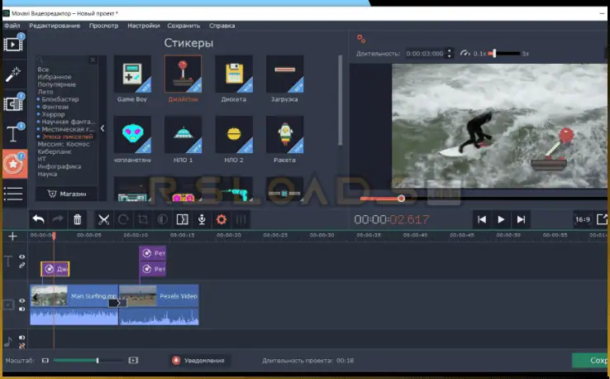Click the green Сохранить export button
The height and width of the screenshot is (379, 610).
tap(590, 360)
